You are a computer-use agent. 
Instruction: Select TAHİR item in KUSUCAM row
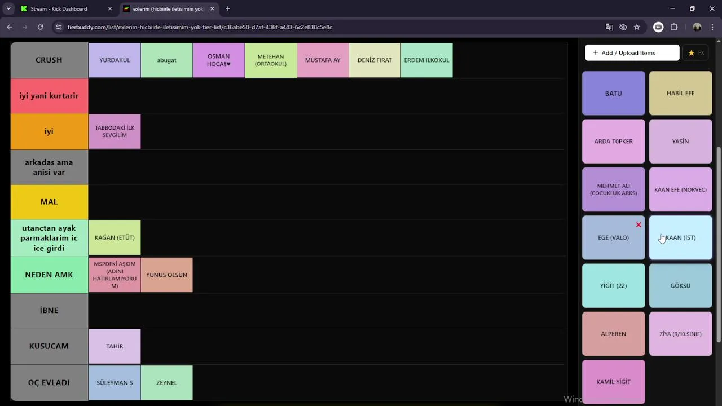point(115,346)
